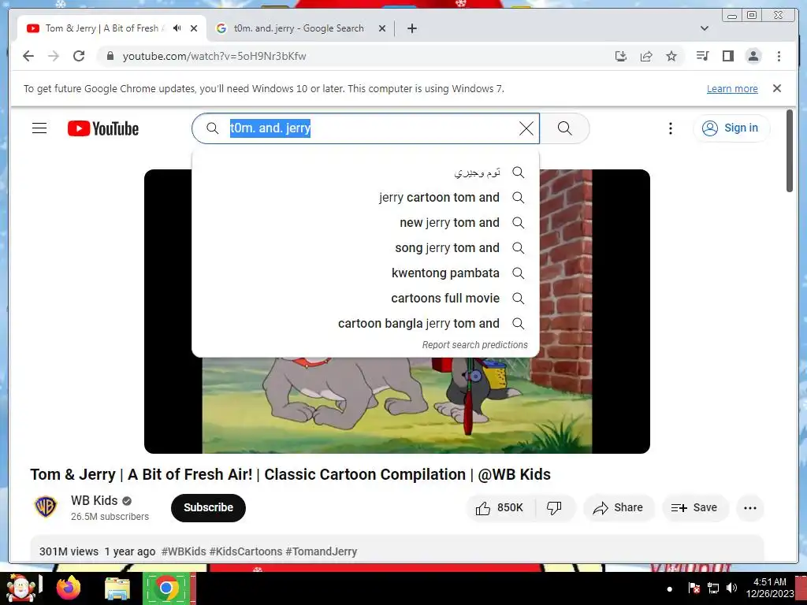The height and width of the screenshot is (605, 807).
Task: Dismiss the Windows 7 update infobar
Action: point(776,88)
